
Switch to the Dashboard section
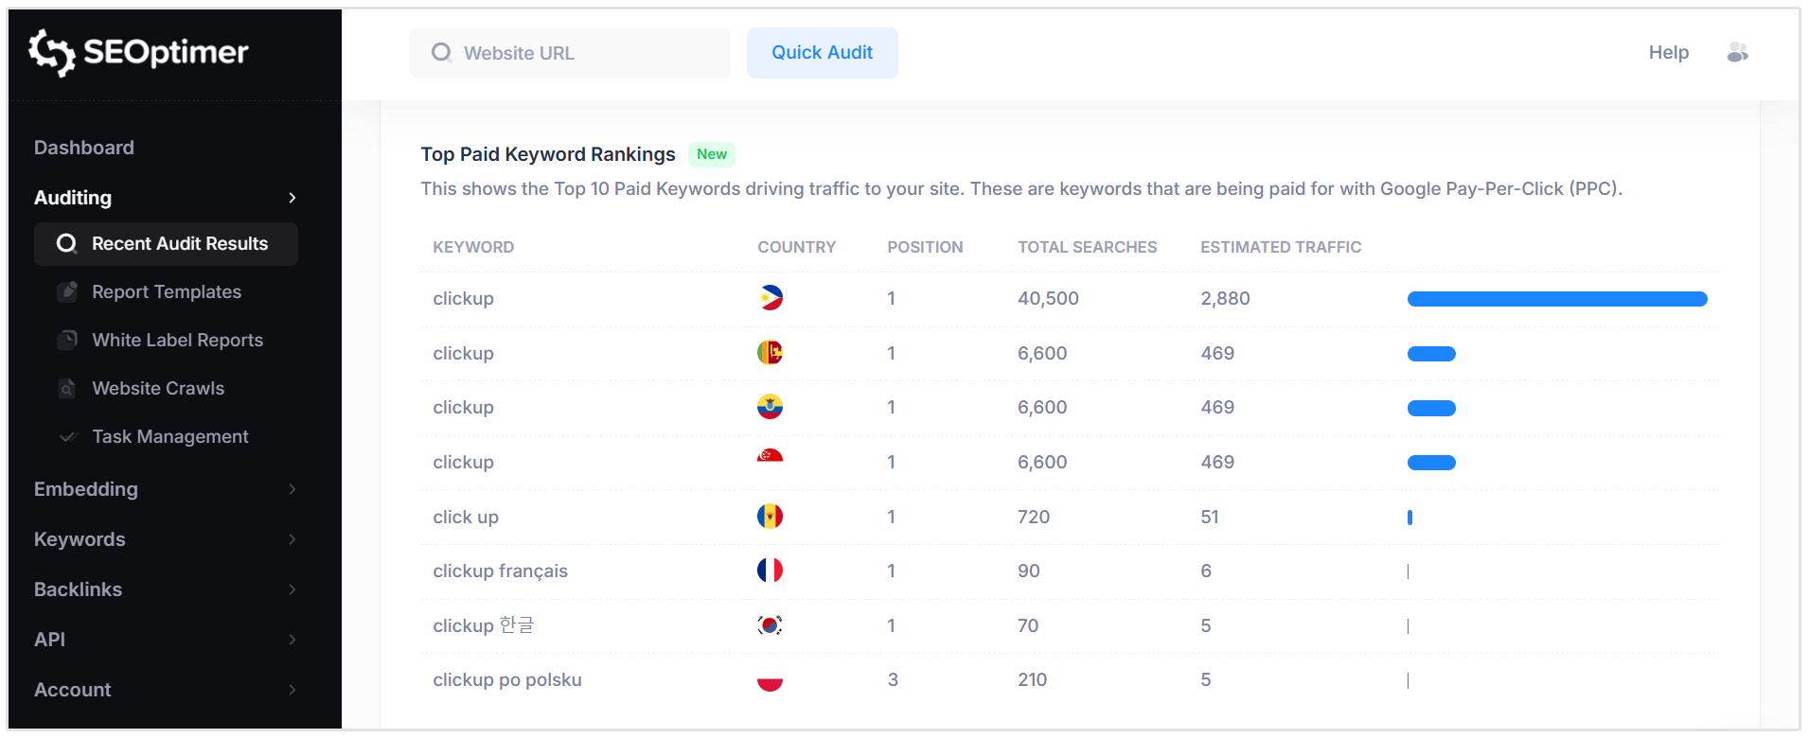(x=84, y=148)
